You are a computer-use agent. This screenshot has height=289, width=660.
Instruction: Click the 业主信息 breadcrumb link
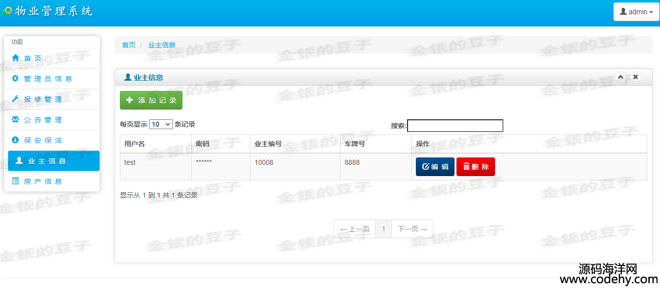(161, 45)
